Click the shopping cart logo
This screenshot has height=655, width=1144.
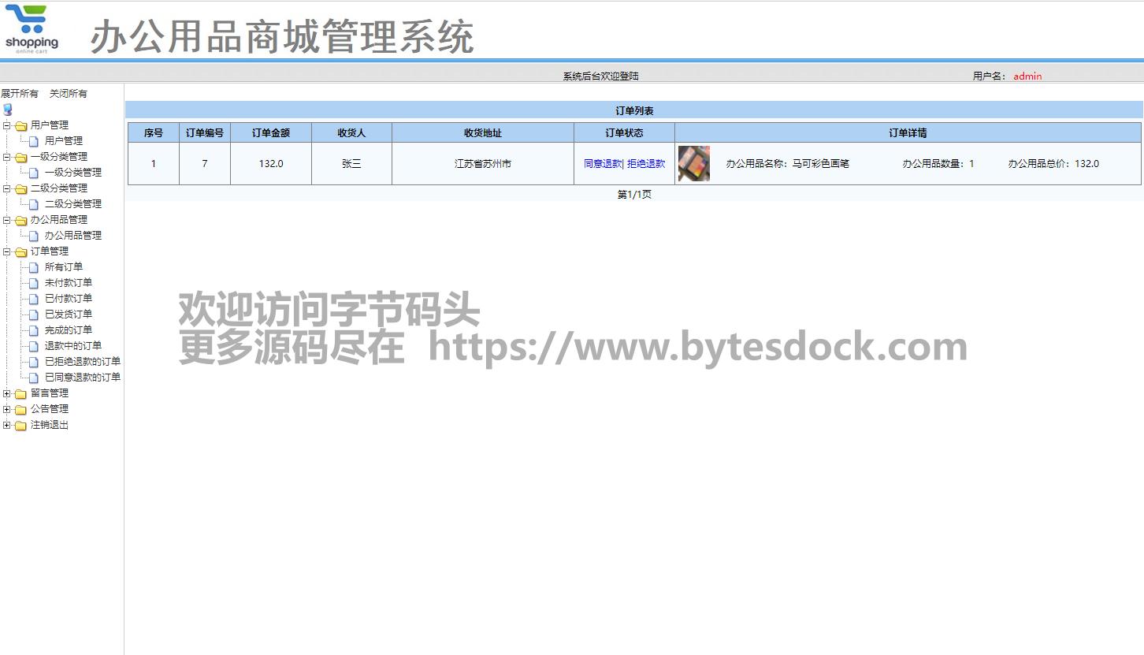(x=32, y=28)
